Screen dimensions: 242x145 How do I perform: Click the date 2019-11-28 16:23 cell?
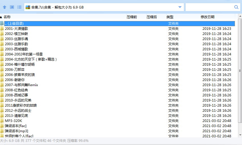pos(217,29)
